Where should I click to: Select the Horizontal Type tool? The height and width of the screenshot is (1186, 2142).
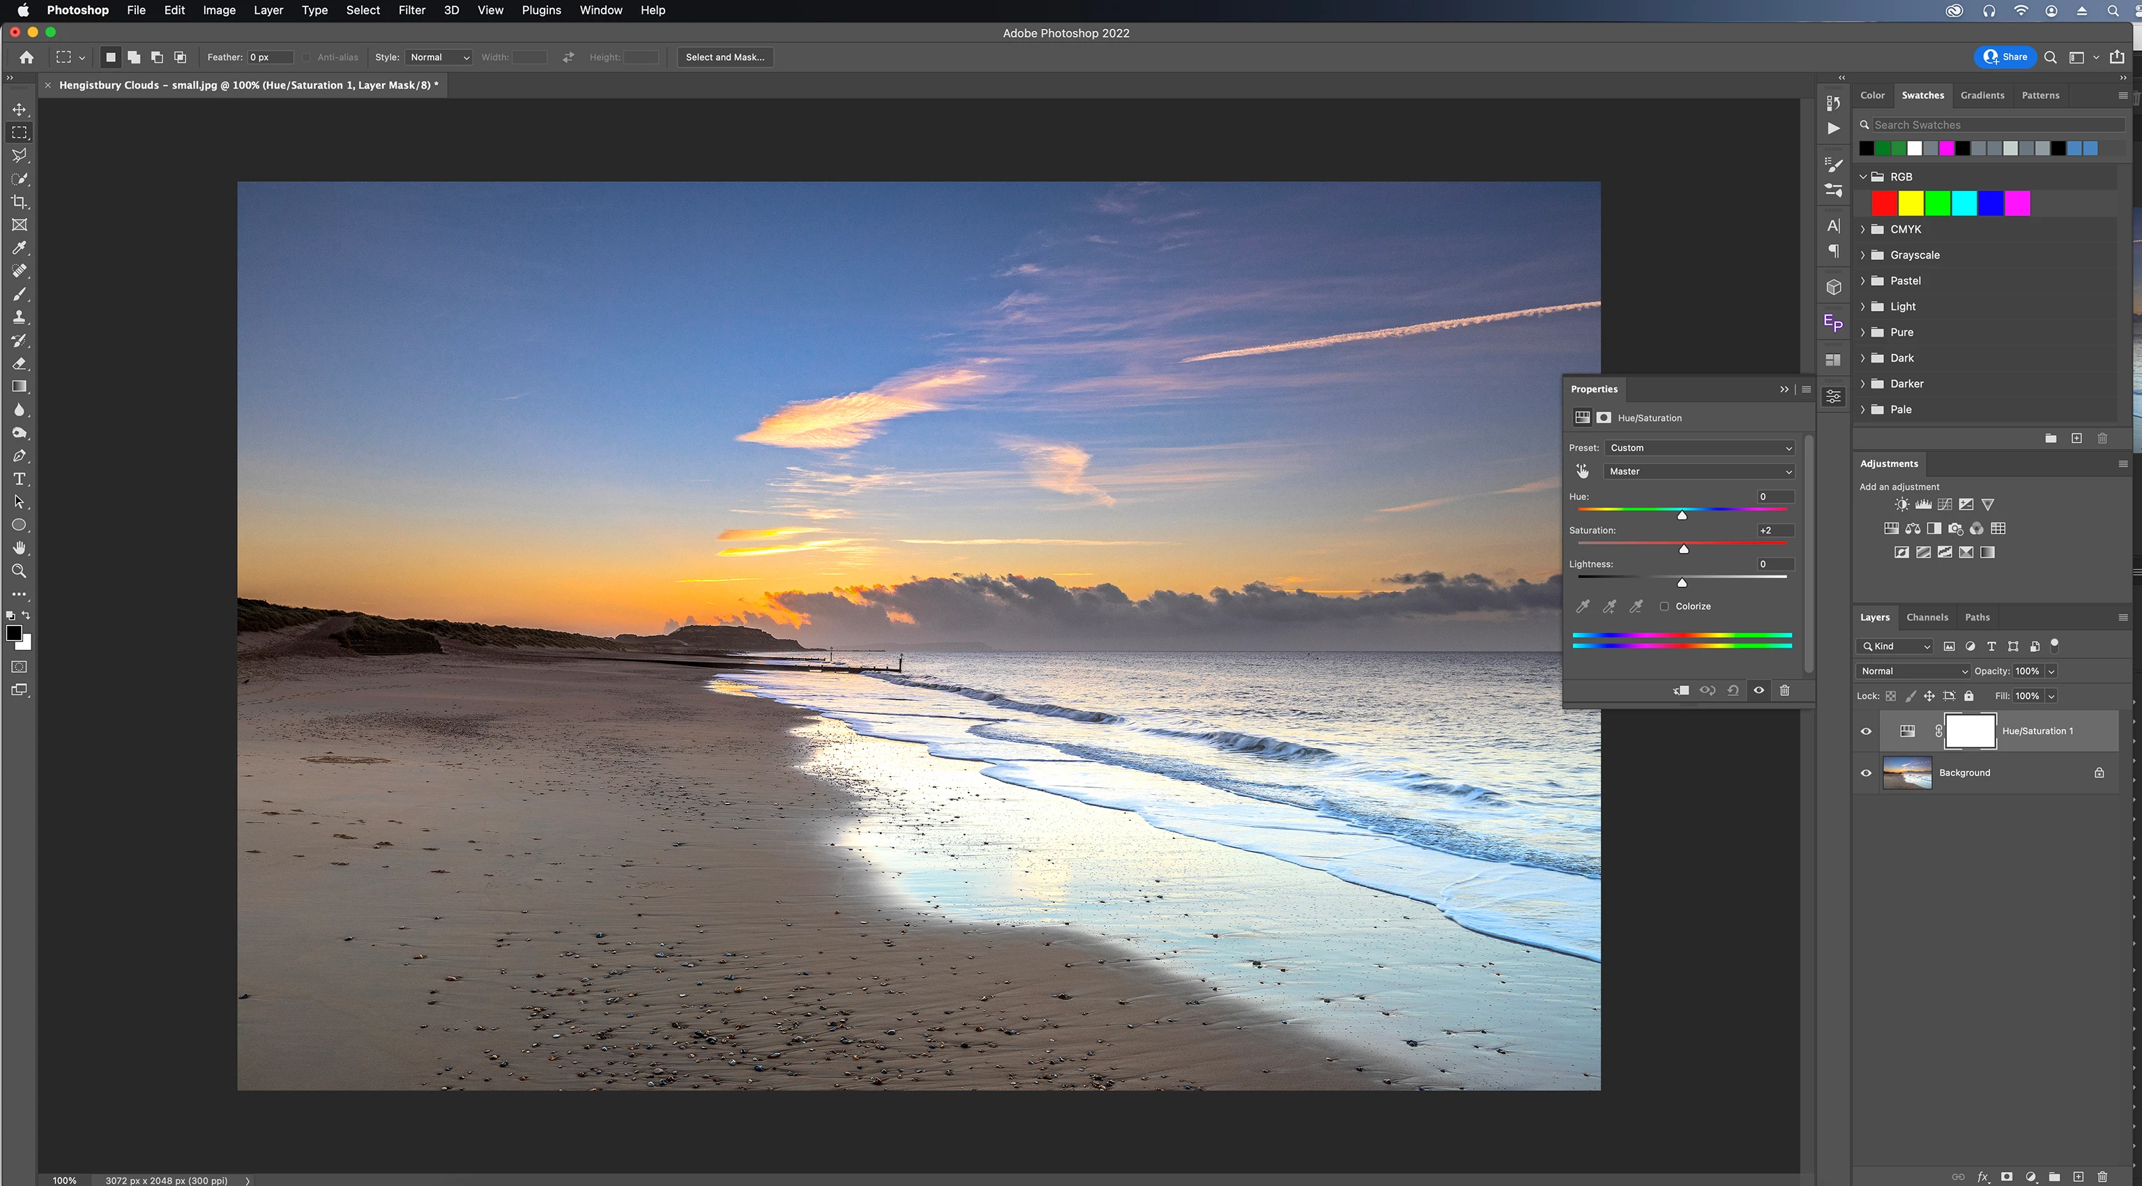(x=19, y=479)
